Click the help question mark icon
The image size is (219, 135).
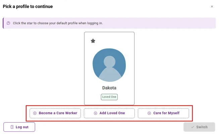8,23
